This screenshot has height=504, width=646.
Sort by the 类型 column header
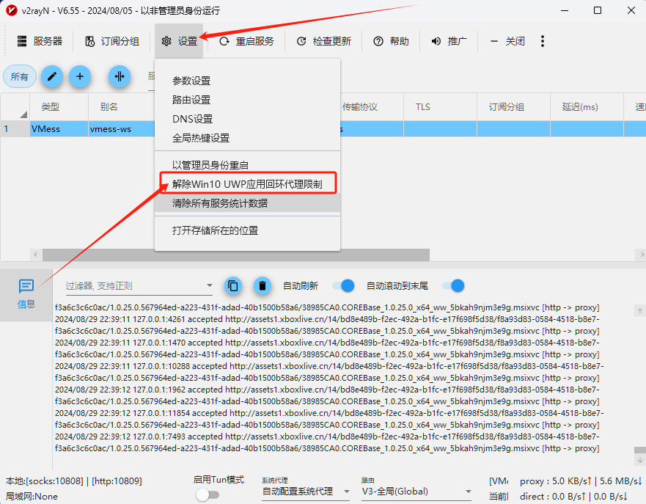(59, 107)
